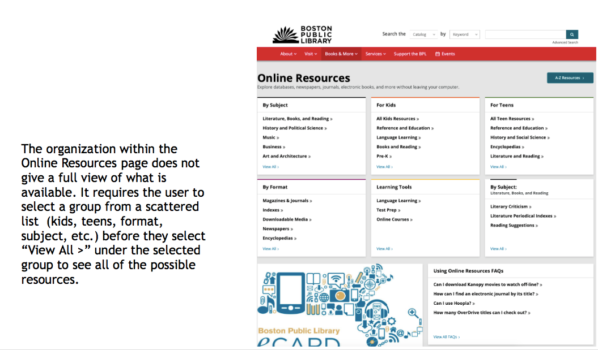
Task: Open Reference and Education under For Teens
Action: (519, 128)
